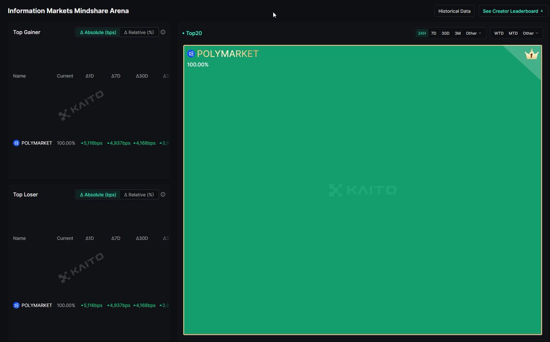This screenshot has width=550, height=342.
Task: Click 4,937bps value in Top Gainer row
Action: (x=119, y=143)
